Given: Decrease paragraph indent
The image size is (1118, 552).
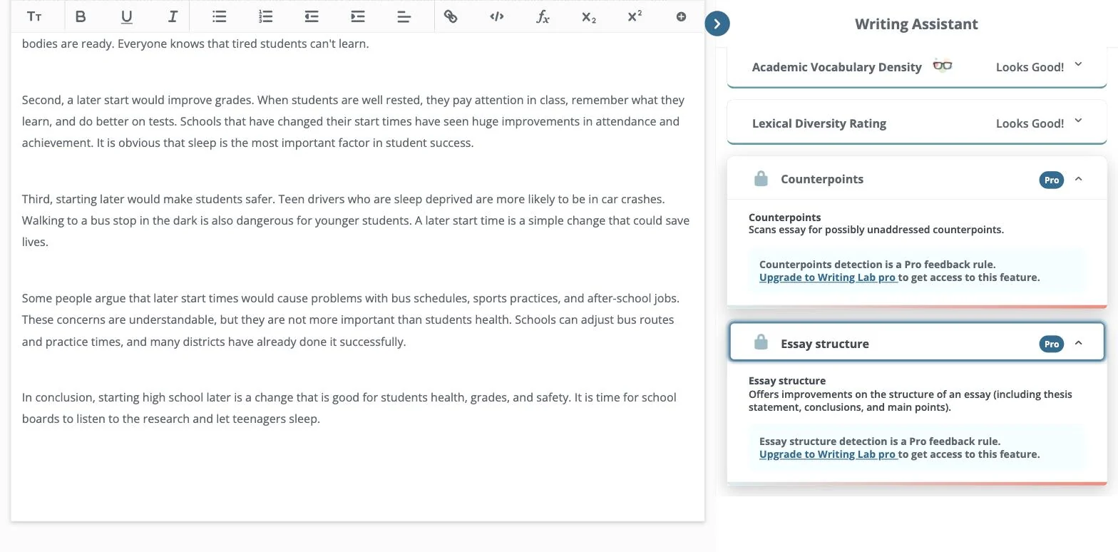Looking at the screenshot, I should 312,16.
